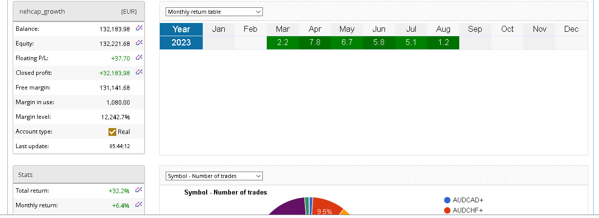This screenshot has width=599, height=218.
Task: Click chart icon next to Closed profit
Action: coord(139,73)
